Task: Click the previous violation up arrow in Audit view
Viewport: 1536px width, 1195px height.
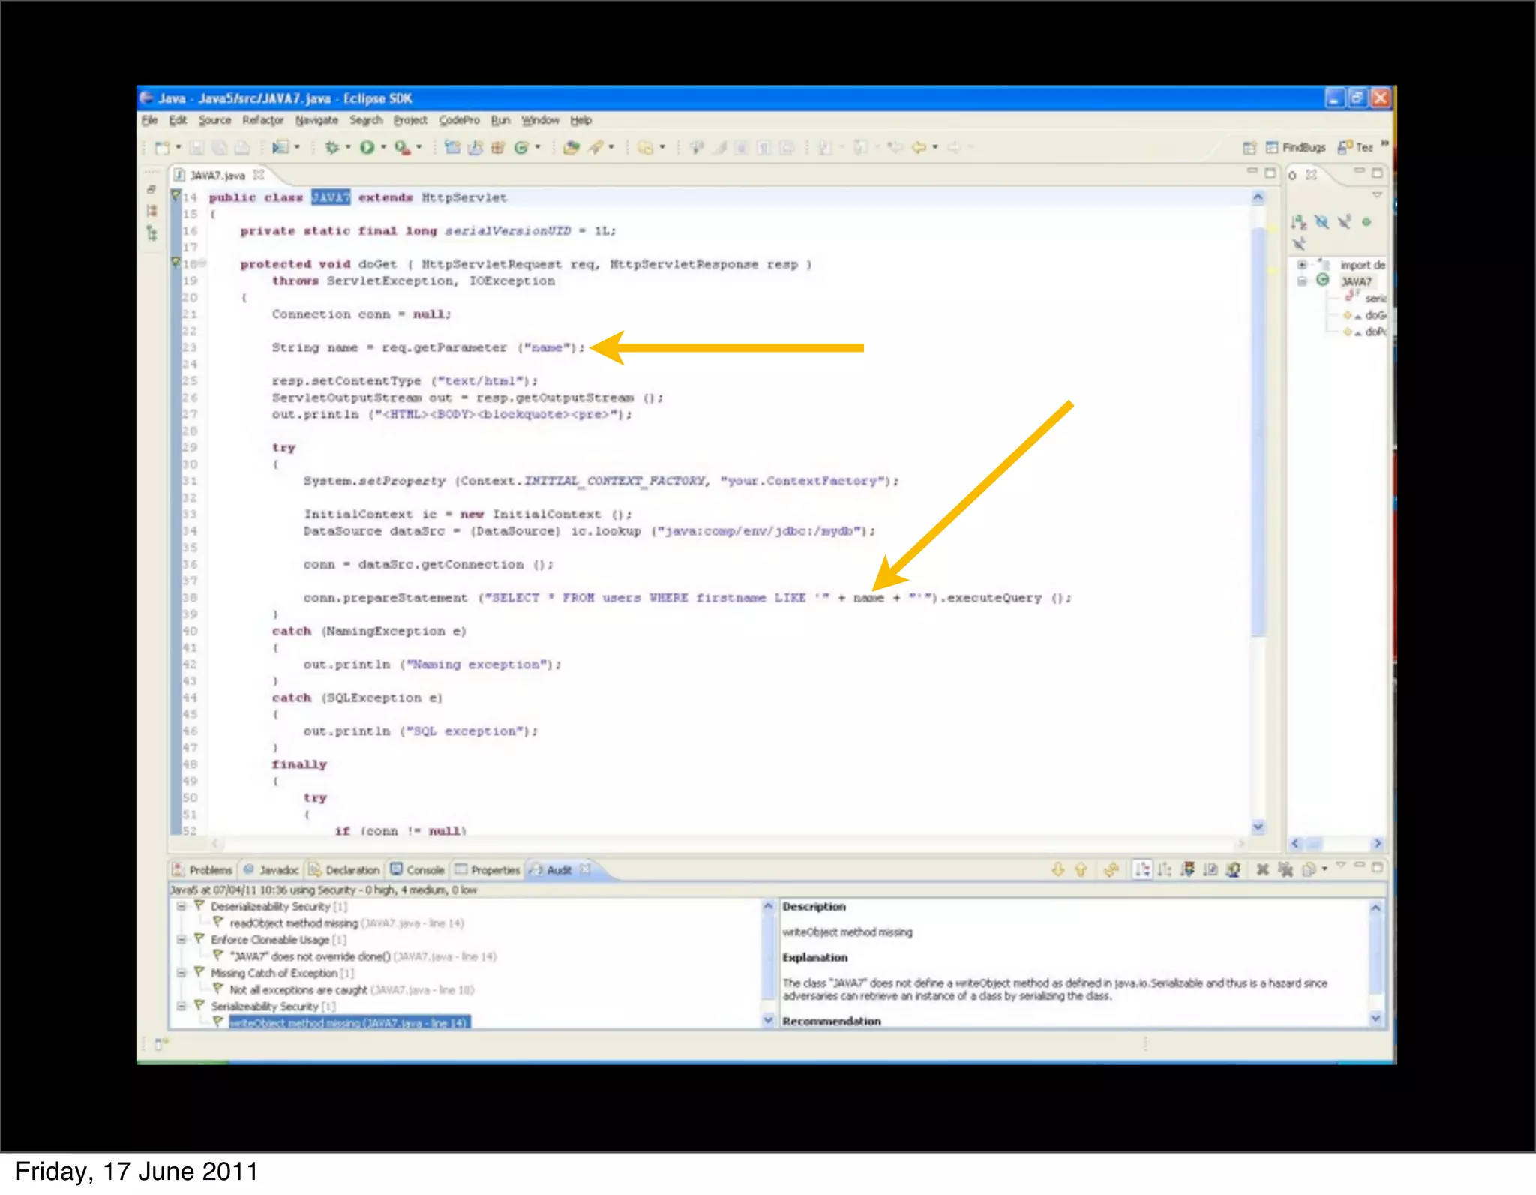Action: (x=1081, y=869)
